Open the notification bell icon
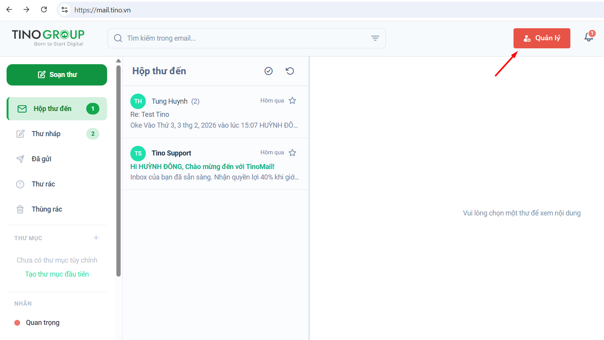The image size is (604, 340). [x=589, y=37]
